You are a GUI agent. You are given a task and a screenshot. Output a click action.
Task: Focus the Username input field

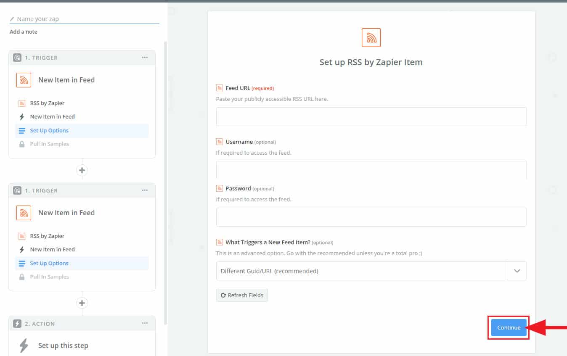[x=371, y=170]
